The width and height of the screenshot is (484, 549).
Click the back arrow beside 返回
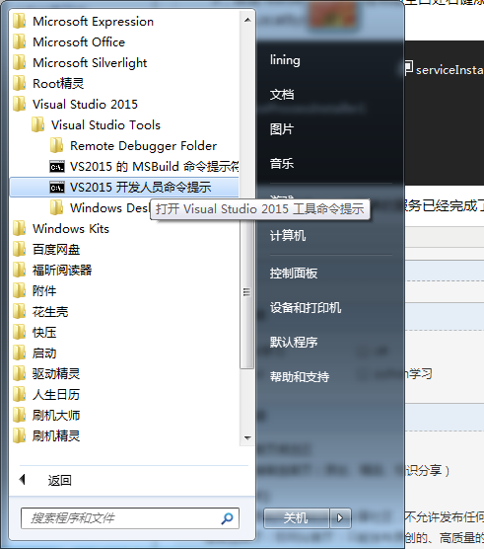tap(23, 480)
